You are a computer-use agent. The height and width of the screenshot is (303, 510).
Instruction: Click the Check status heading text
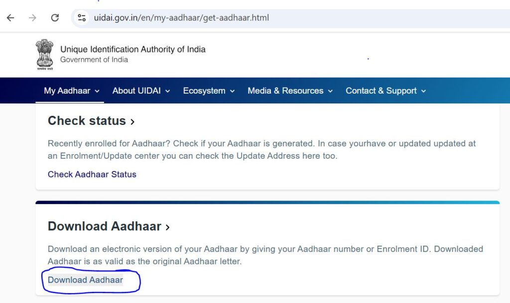point(87,121)
